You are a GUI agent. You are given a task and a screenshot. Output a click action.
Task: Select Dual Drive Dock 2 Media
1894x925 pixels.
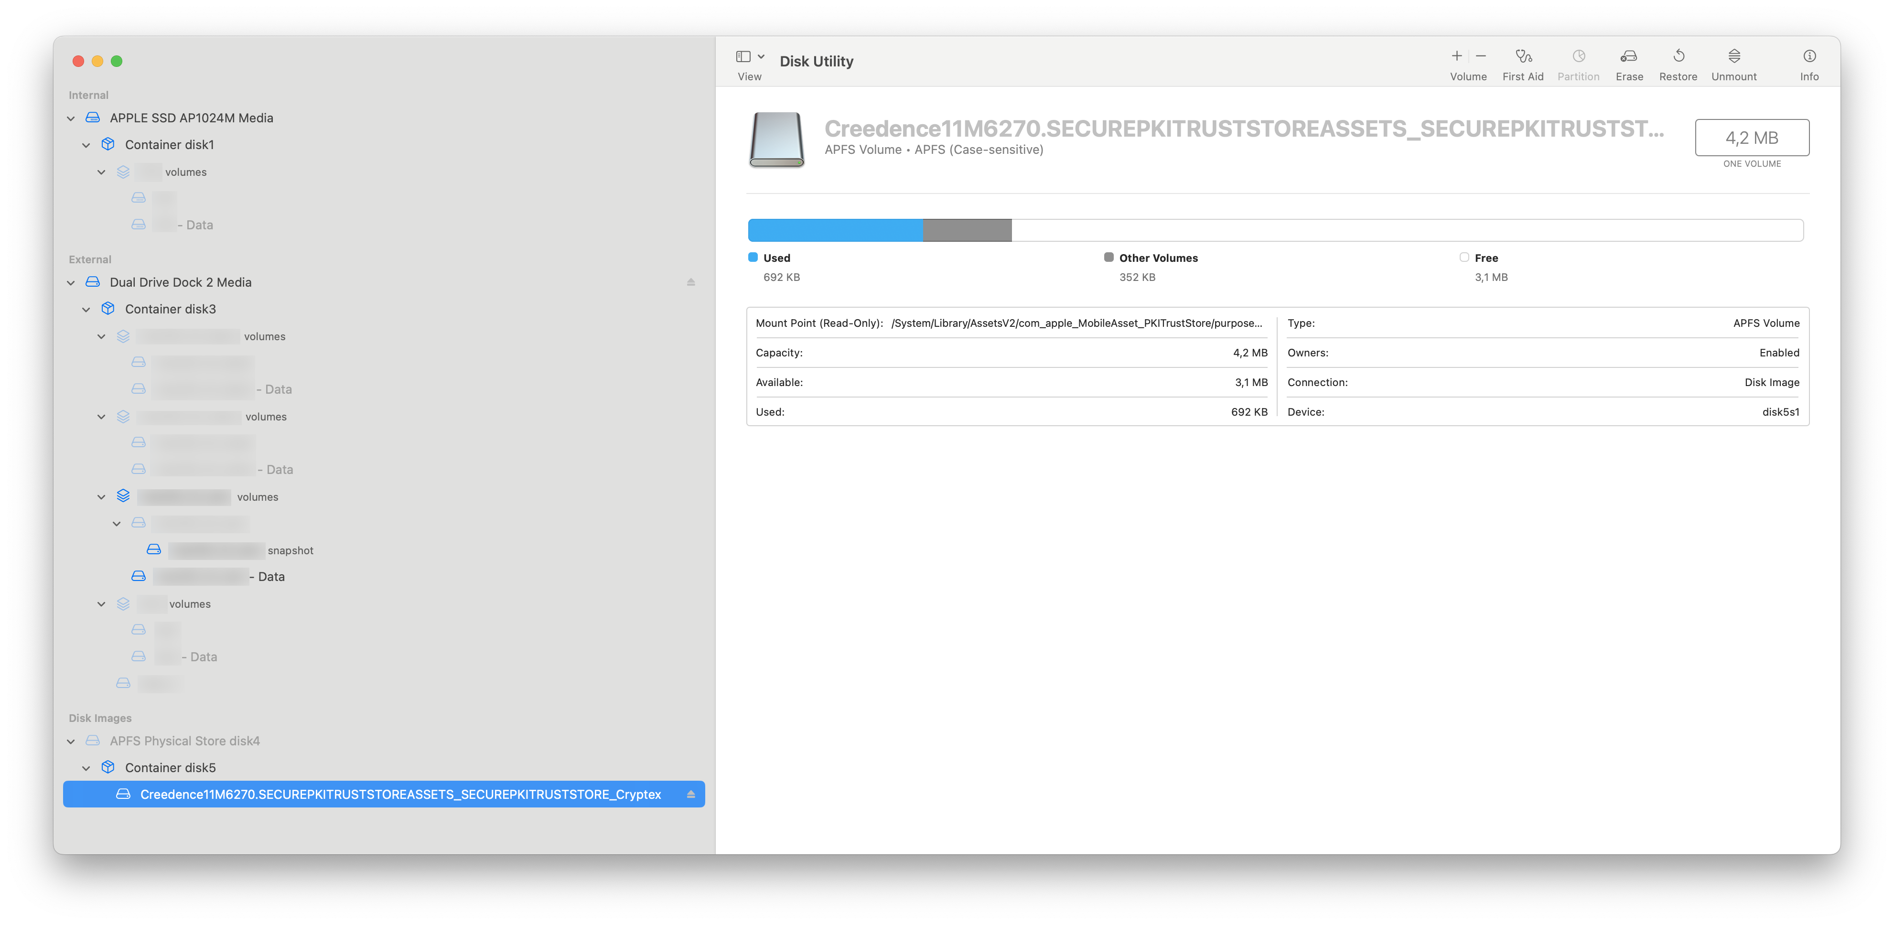pyautogui.click(x=180, y=282)
